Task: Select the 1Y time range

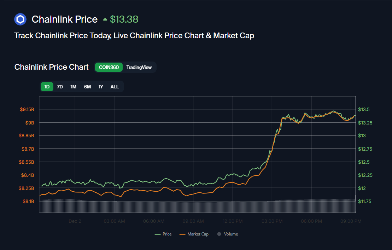Action: click(x=101, y=87)
